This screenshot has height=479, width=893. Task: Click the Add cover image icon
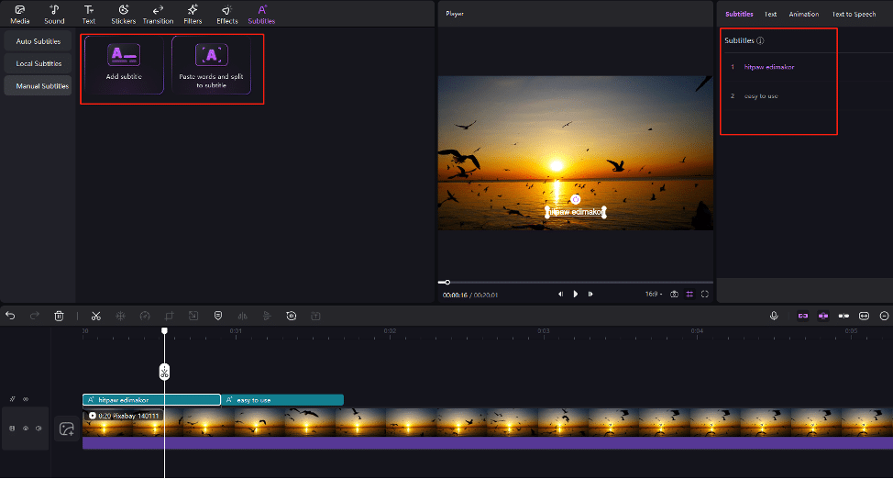[66, 429]
